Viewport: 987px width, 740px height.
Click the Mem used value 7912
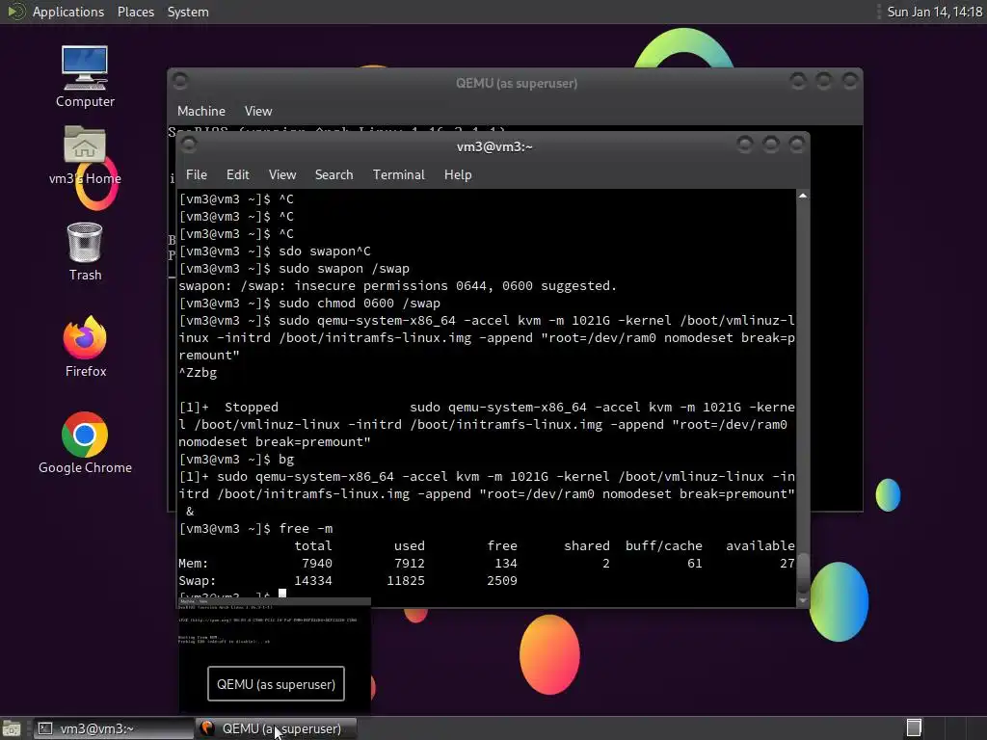(x=409, y=563)
